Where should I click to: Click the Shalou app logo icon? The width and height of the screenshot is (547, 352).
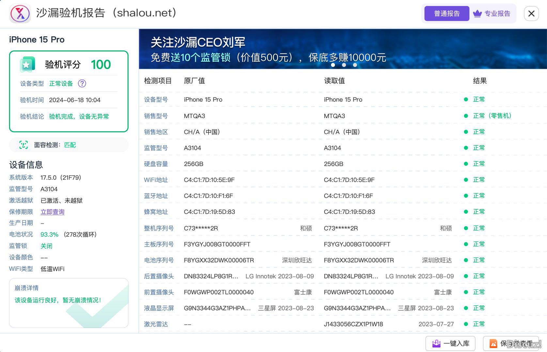point(20,13)
